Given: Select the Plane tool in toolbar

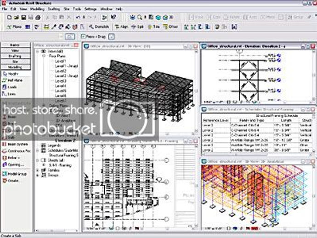Looking at the screenshot, I should click(14, 27).
